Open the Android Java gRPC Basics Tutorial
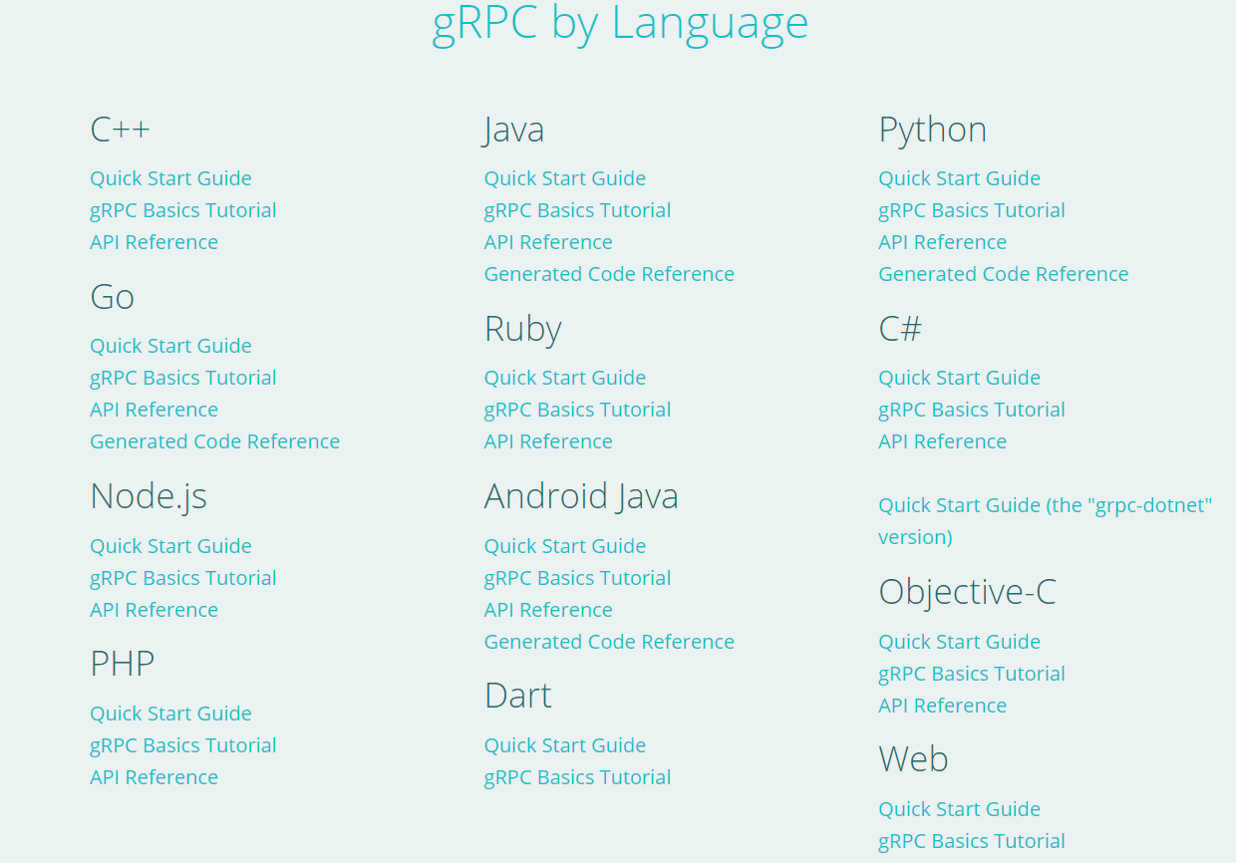The height and width of the screenshot is (863, 1236). pos(577,578)
